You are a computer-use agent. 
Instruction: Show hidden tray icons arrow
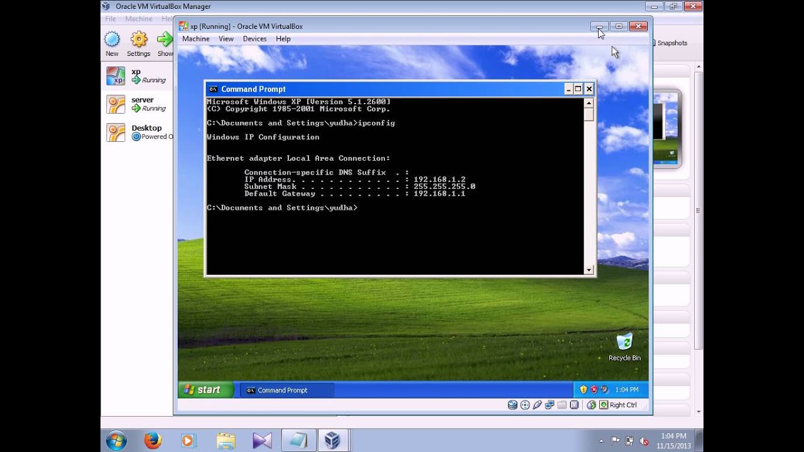click(x=601, y=441)
